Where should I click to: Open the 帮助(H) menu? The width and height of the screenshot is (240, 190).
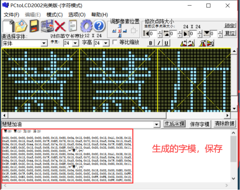99,15
